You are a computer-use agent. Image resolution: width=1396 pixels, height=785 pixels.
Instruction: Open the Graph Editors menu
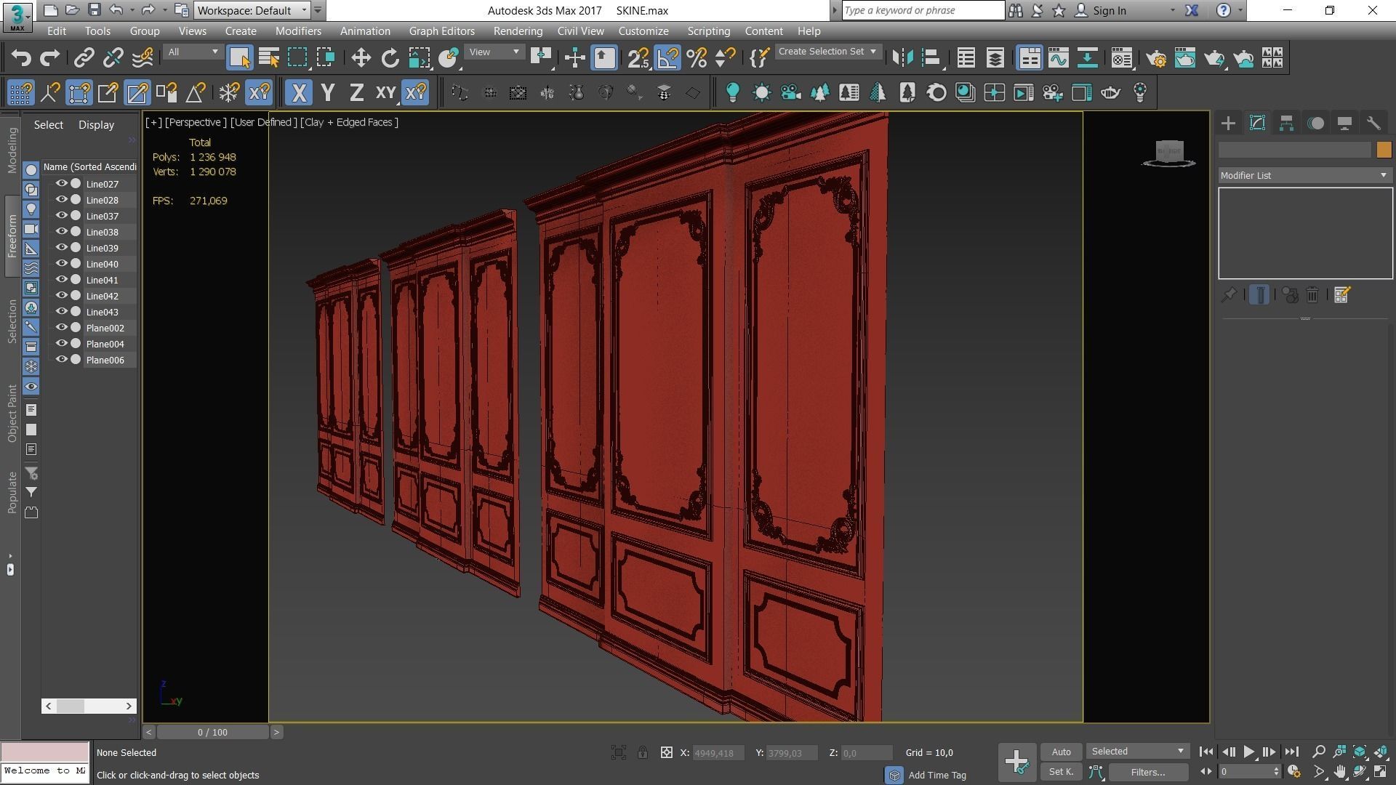(x=441, y=31)
